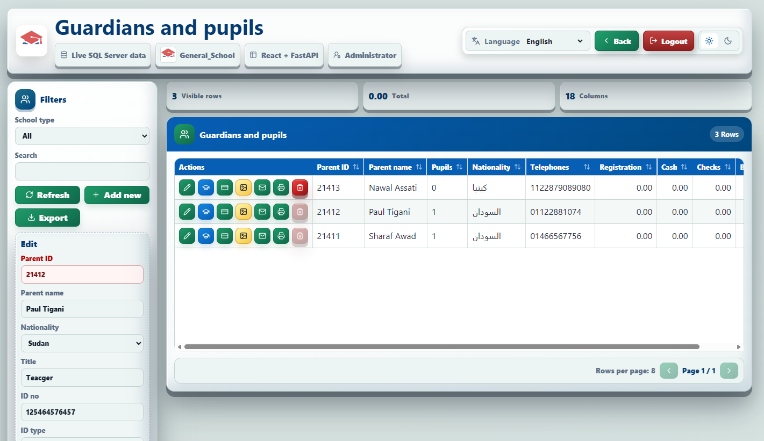This screenshot has width=764, height=441.
Task: Sort table by Parent ID column
Action: [338, 167]
